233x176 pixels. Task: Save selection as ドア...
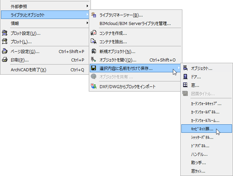pos(207,77)
